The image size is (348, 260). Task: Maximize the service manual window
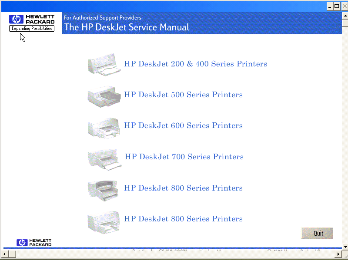337,6
